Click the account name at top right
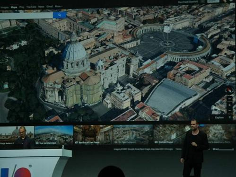 (188, 2)
